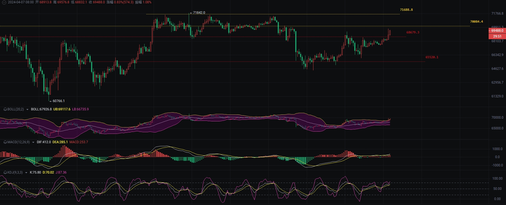Screen dimensions: 506x205
Task: Click the collapse chevron beside the 2024-04-07 date
Action: pyautogui.click(x=4, y=2)
